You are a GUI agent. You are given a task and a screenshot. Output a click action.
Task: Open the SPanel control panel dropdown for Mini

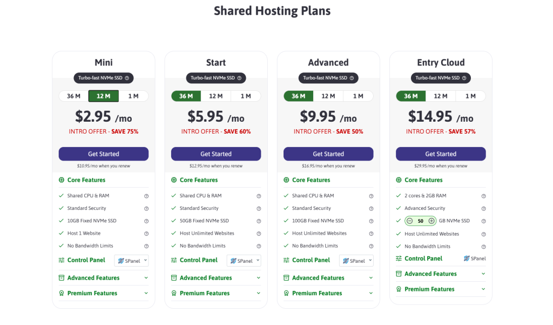pyautogui.click(x=131, y=261)
